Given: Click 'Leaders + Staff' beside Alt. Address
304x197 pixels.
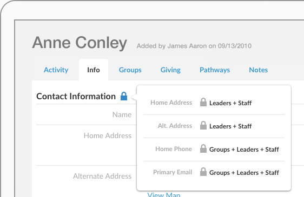Looking at the screenshot, I should 230,126.
